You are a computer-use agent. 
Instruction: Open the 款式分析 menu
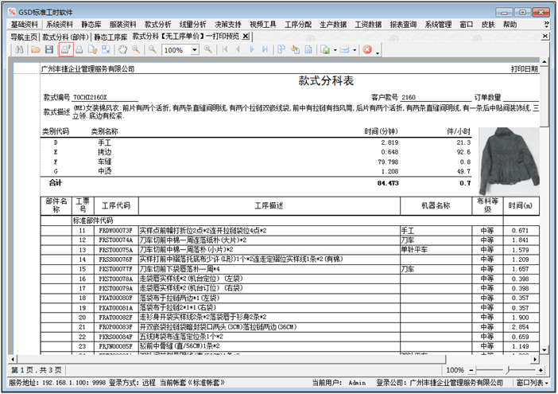pos(157,24)
